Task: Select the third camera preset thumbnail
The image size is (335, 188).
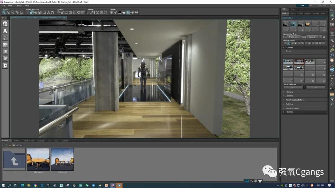Action: [x=310, y=62]
